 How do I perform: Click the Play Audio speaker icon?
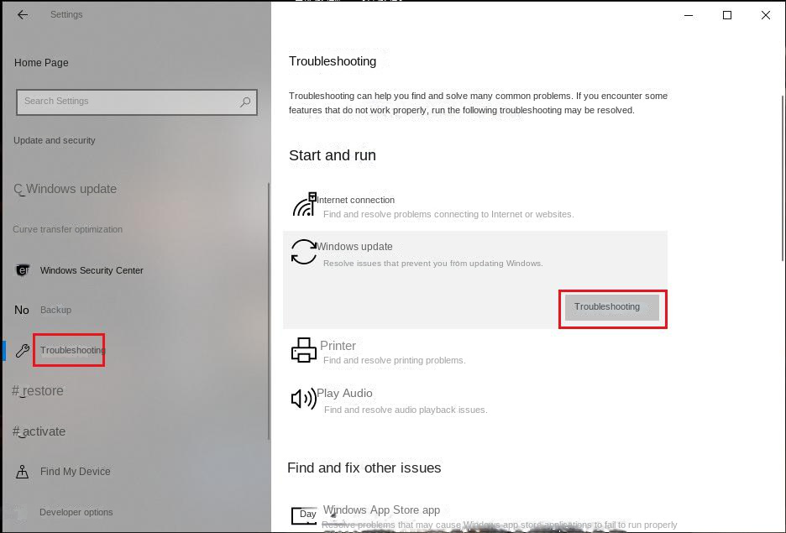(304, 399)
